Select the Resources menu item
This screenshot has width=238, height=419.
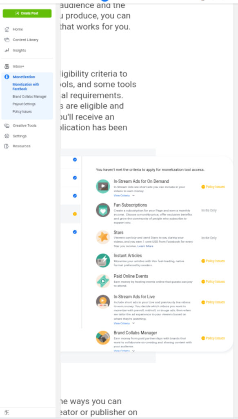click(22, 146)
